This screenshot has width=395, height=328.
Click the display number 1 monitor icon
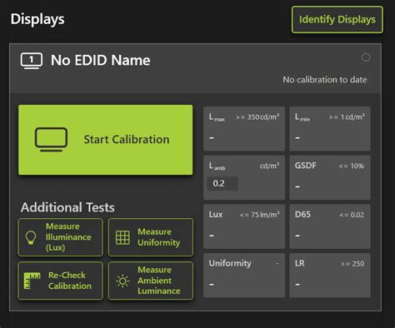click(x=32, y=61)
